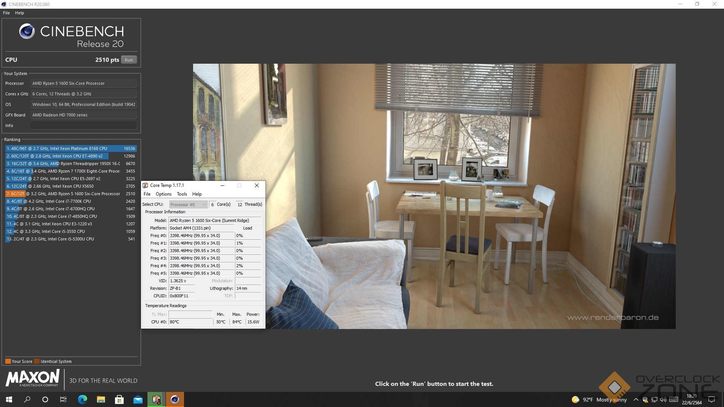The image size is (724, 407).
Task: Click the Windows Start button
Action: click(x=9, y=399)
